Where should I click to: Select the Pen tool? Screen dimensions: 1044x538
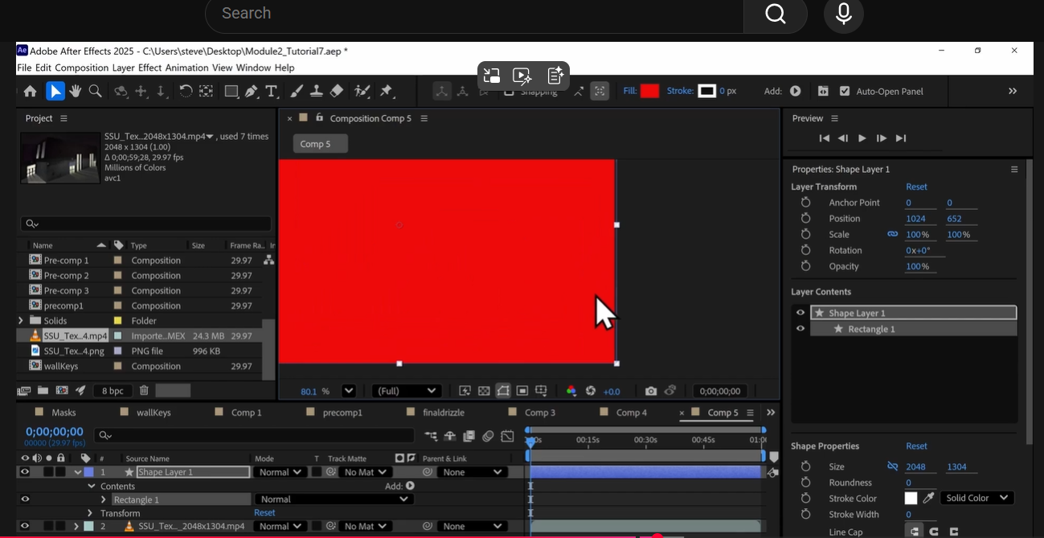[x=252, y=91]
